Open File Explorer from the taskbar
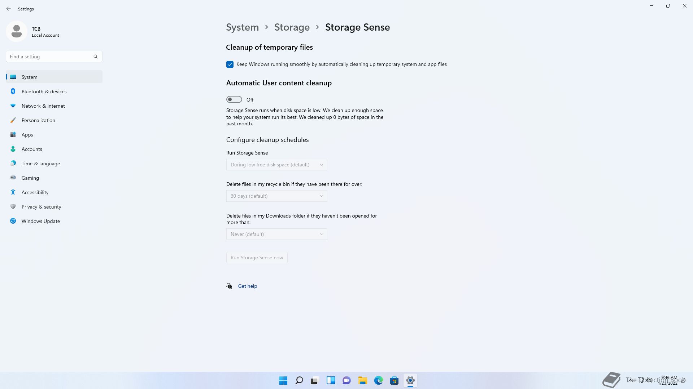Screen dimensions: 693x389 363,380
